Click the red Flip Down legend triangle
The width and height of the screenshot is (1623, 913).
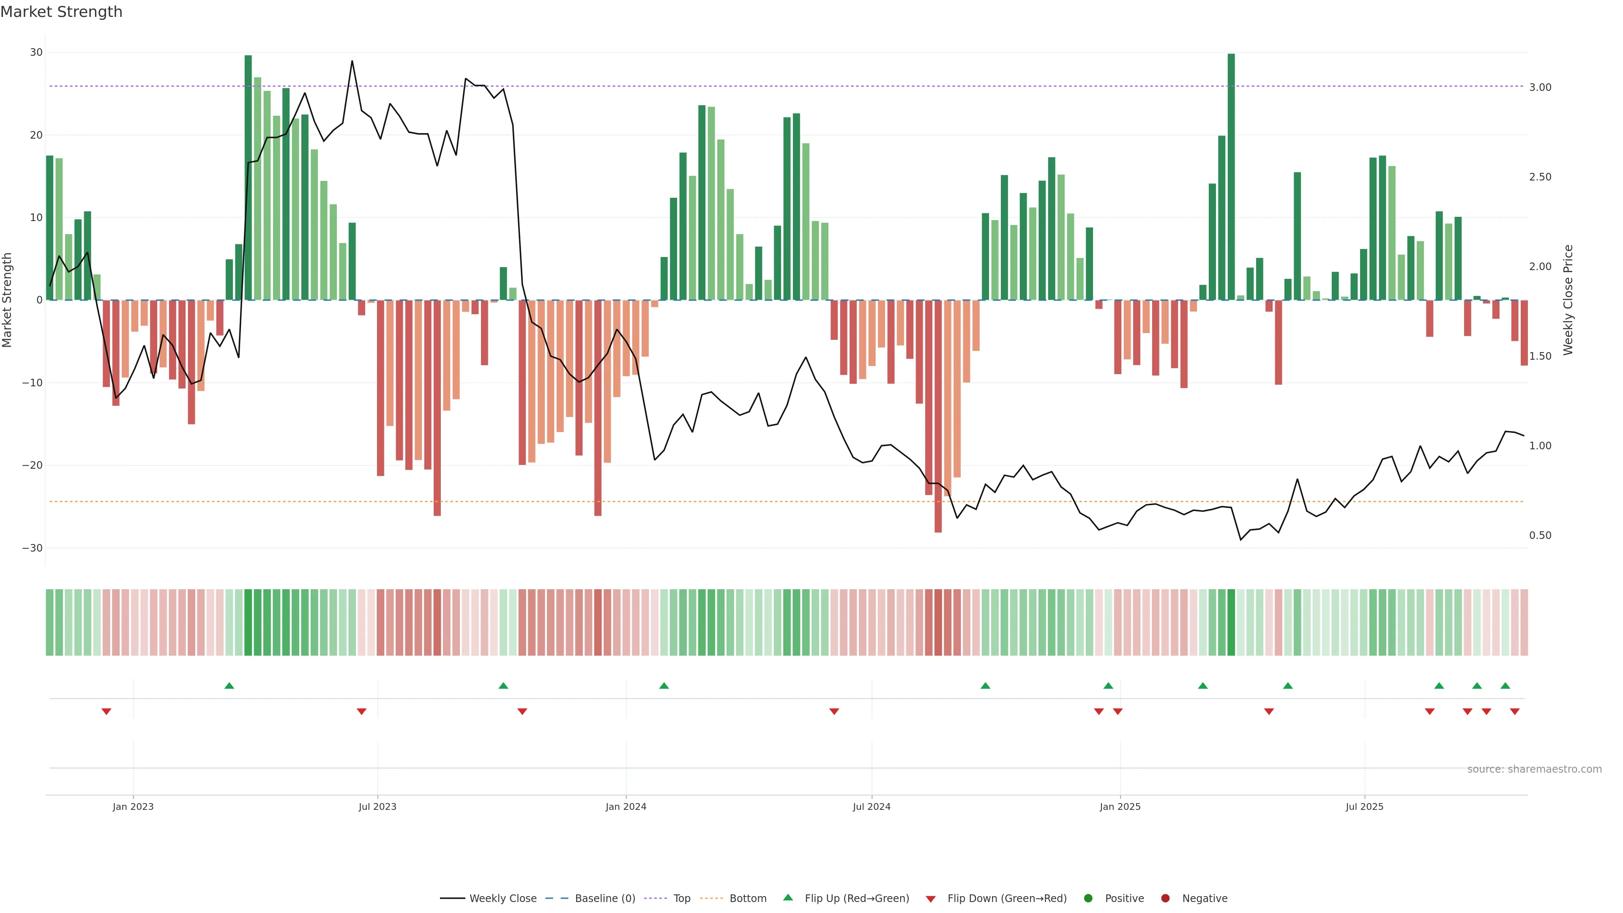tap(931, 899)
